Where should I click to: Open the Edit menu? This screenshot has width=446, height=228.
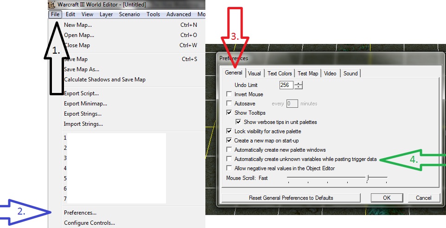coord(70,14)
